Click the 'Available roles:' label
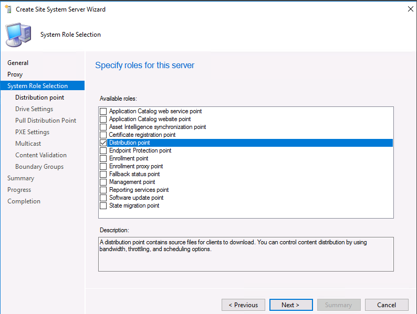The height and width of the screenshot is (314, 417). pyautogui.click(x=118, y=99)
